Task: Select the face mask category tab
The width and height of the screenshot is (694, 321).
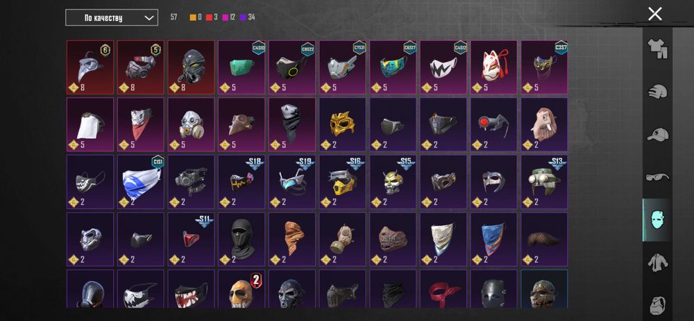Action: (657, 220)
